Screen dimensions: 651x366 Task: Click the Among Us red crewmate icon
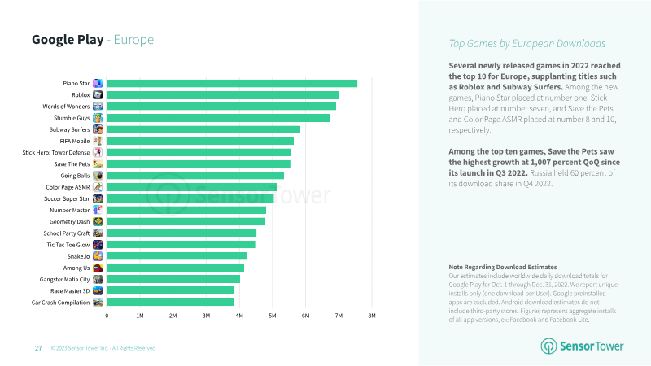tap(98, 268)
